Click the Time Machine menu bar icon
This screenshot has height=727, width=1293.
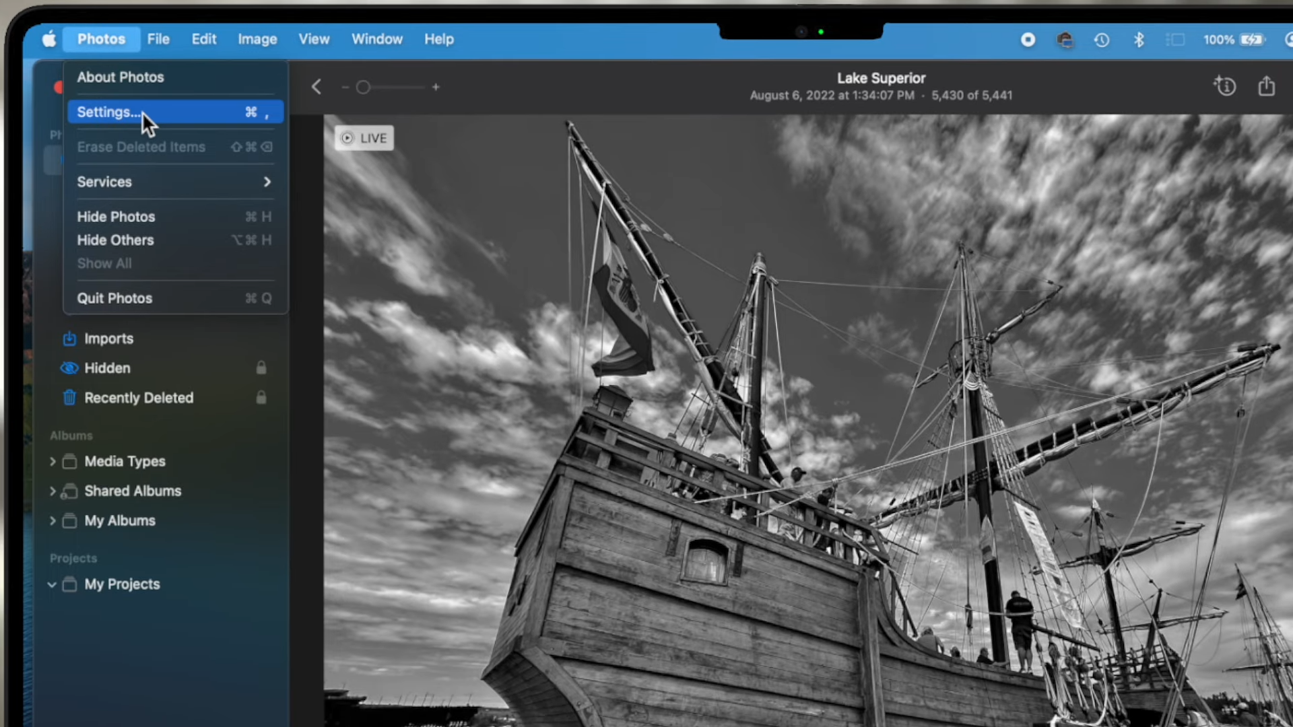pos(1102,40)
